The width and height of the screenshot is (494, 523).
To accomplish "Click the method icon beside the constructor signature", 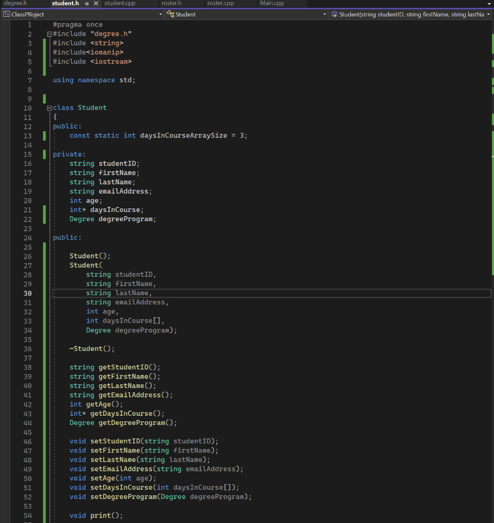I will [335, 15].
